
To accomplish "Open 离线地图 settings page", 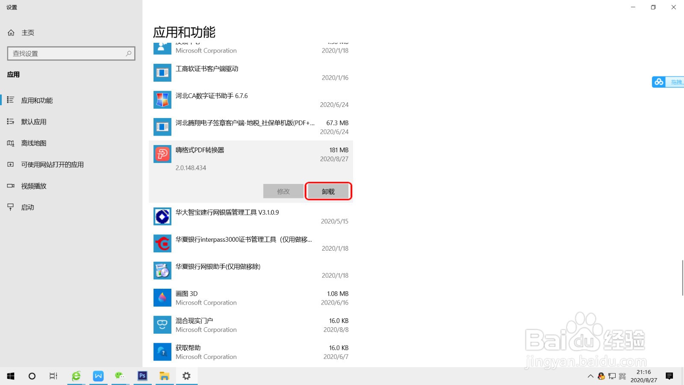I will coord(71,143).
